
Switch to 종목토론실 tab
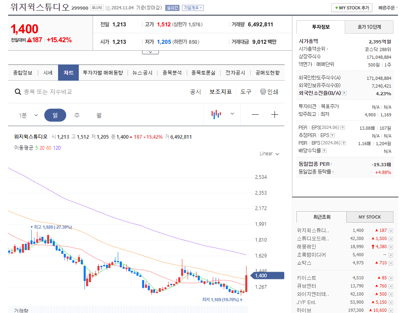tap(203, 73)
